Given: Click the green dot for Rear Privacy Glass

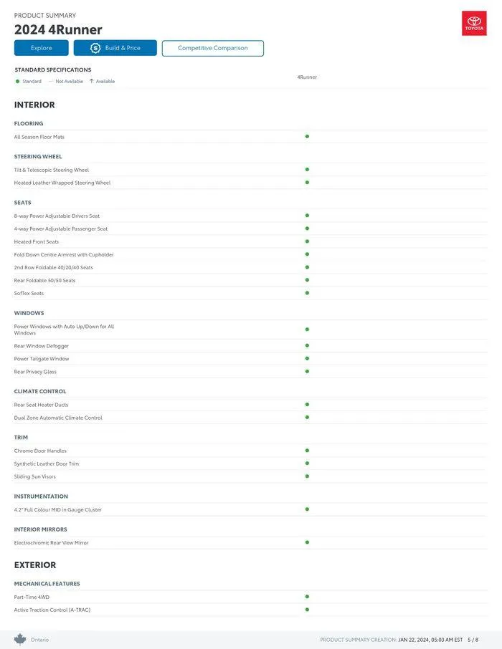Looking at the screenshot, I should click(x=307, y=372).
